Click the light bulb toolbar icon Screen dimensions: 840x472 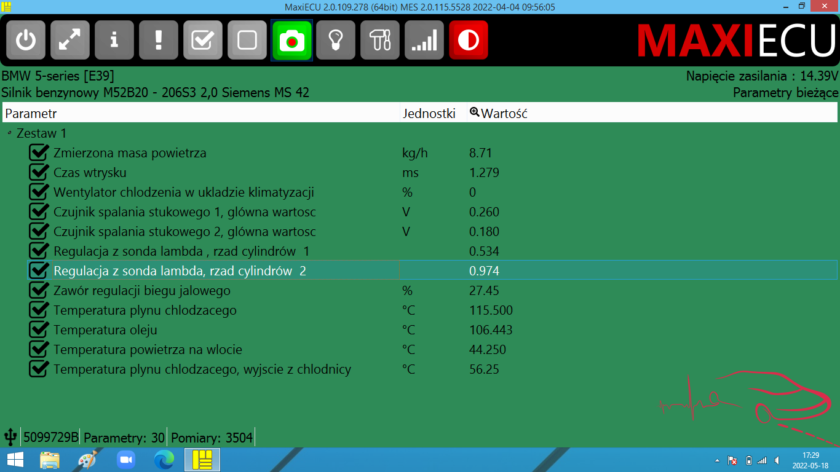point(336,41)
